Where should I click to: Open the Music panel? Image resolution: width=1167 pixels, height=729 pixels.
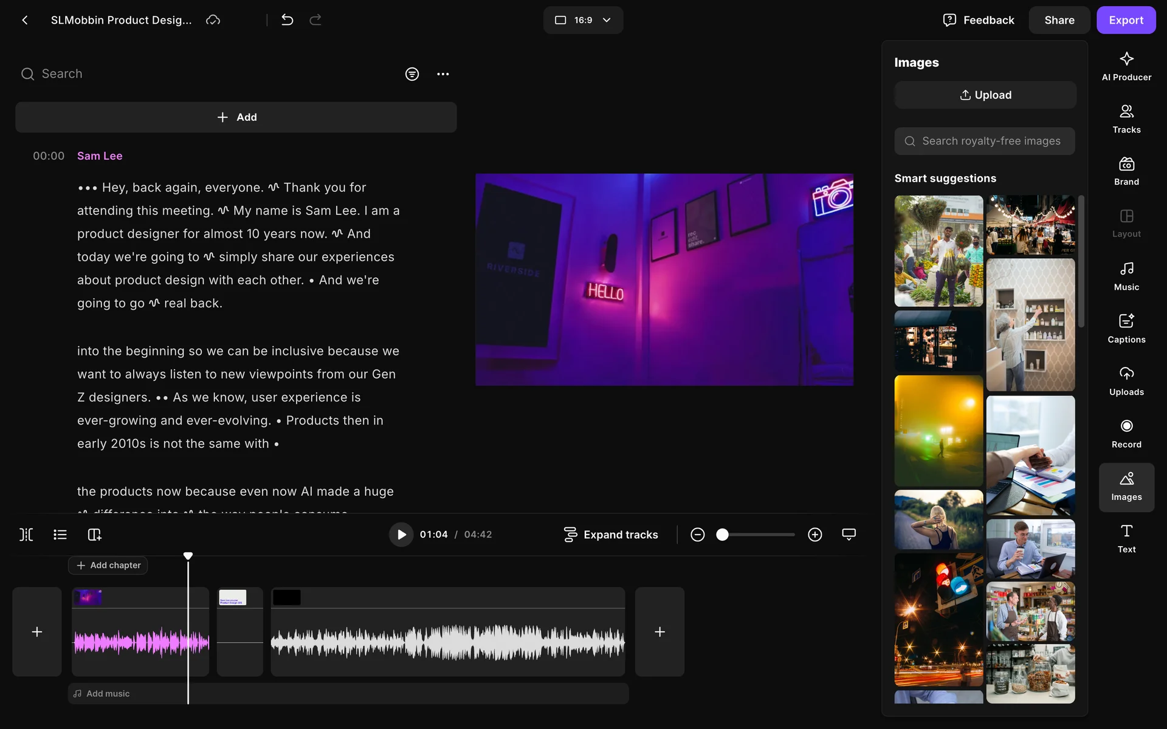coord(1126,276)
